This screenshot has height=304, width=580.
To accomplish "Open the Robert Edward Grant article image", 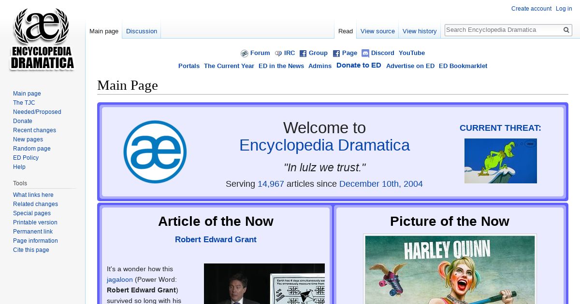I will point(264,284).
